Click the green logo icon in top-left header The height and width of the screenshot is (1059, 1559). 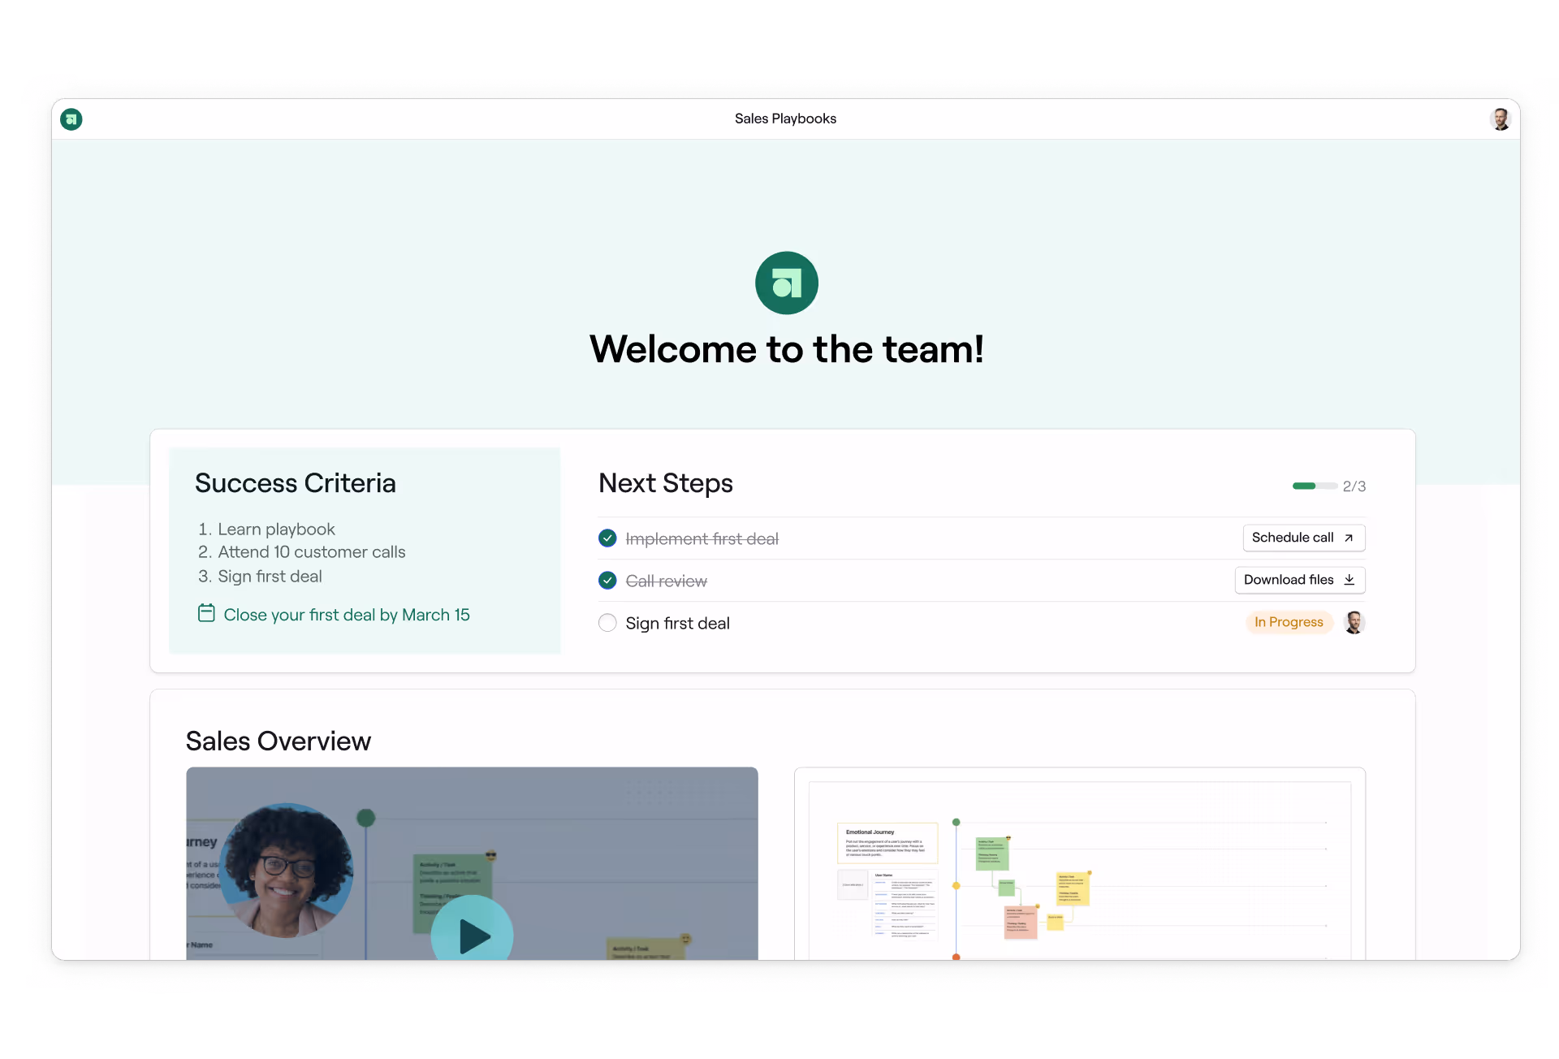pyautogui.click(x=71, y=119)
